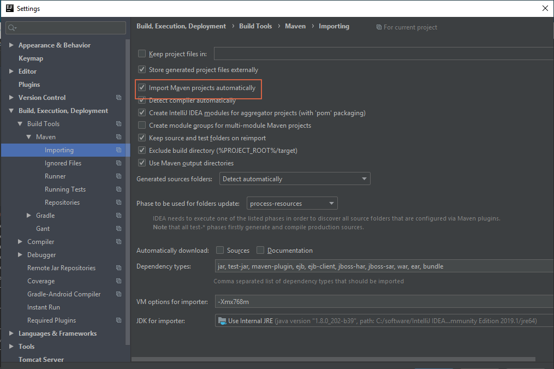Screen dimensions: 554x369
Task: Click the horizontal scrollbar at panel bottom
Action: point(333,359)
